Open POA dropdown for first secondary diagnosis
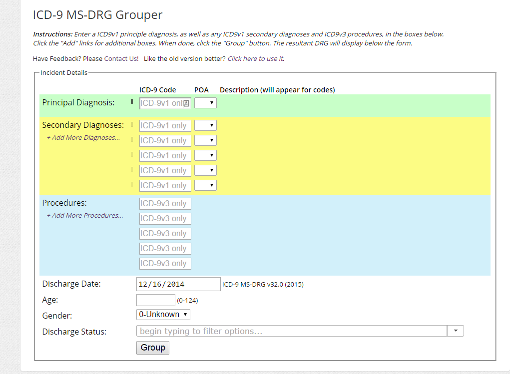Viewport: 510px width, 374px height. click(205, 125)
